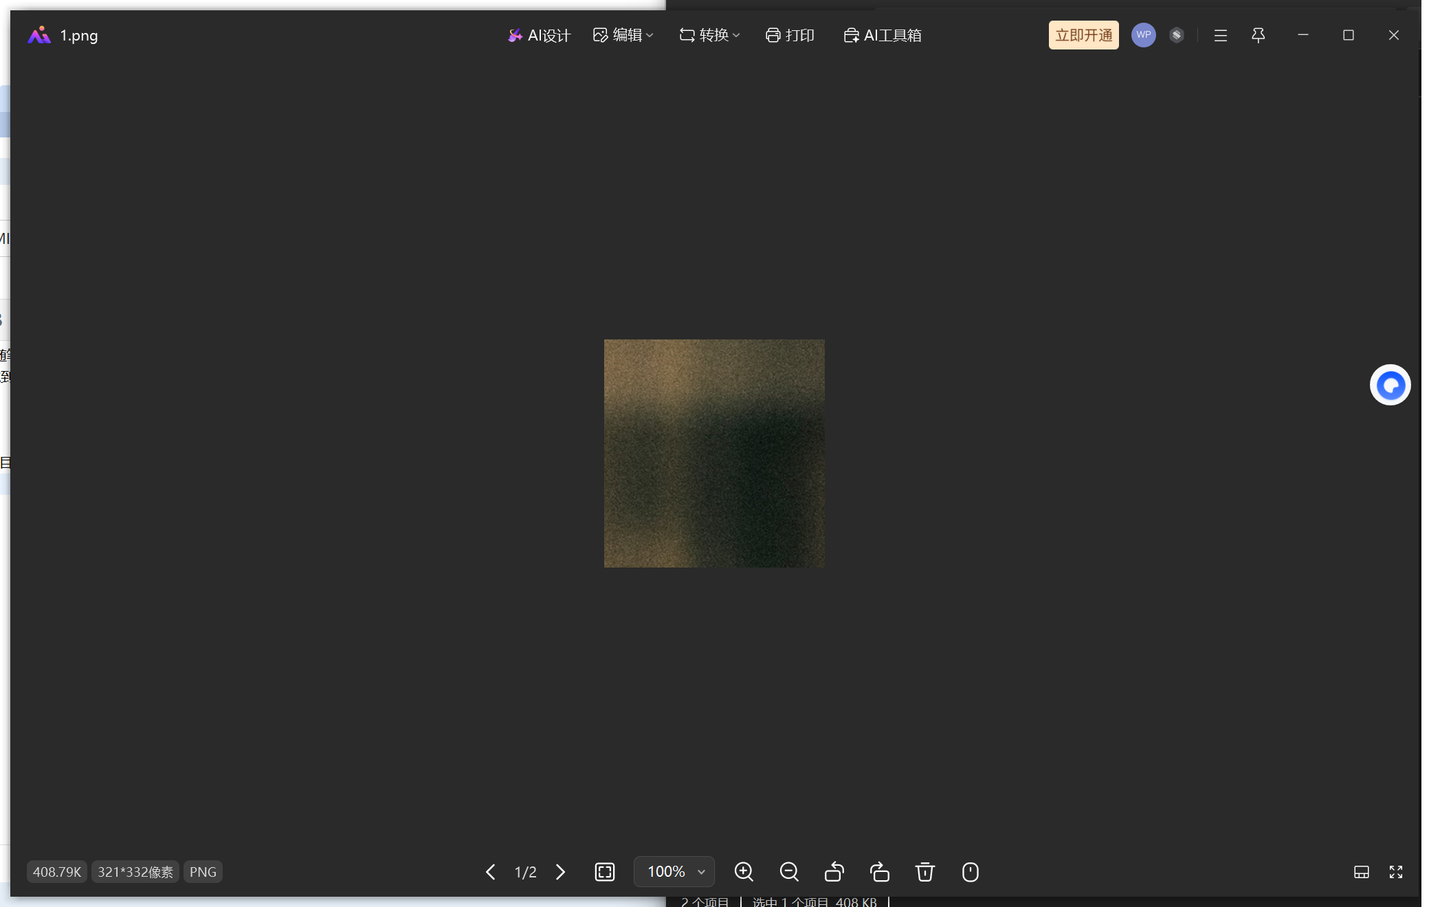1429x907 pixels.
Task: Click the zoom out magnifier icon
Action: [789, 872]
